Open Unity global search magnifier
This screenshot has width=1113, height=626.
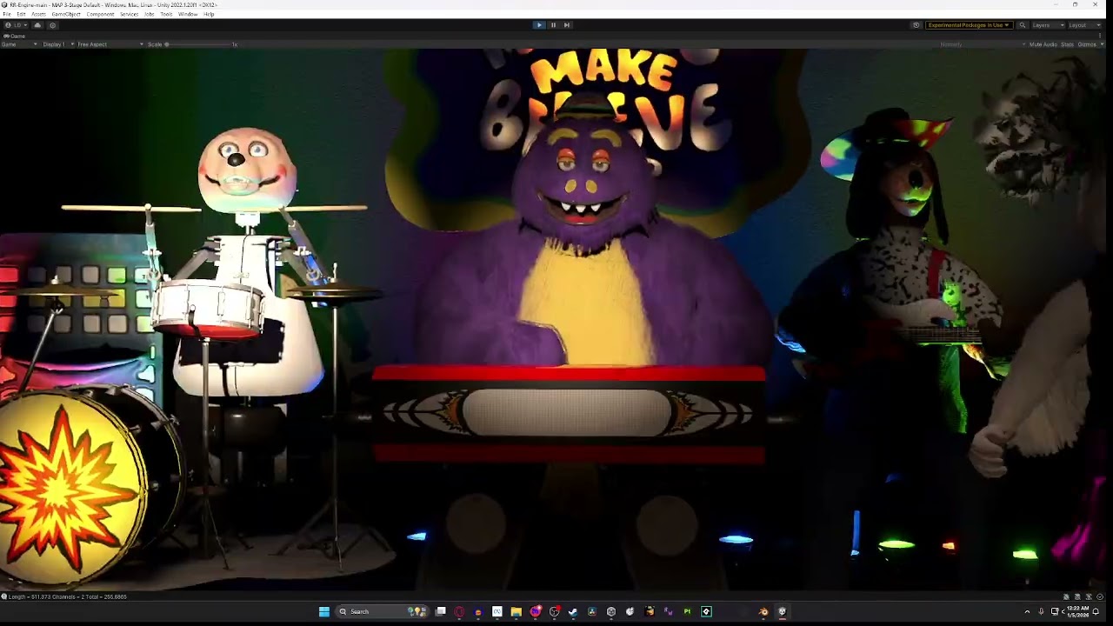(1023, 25)
